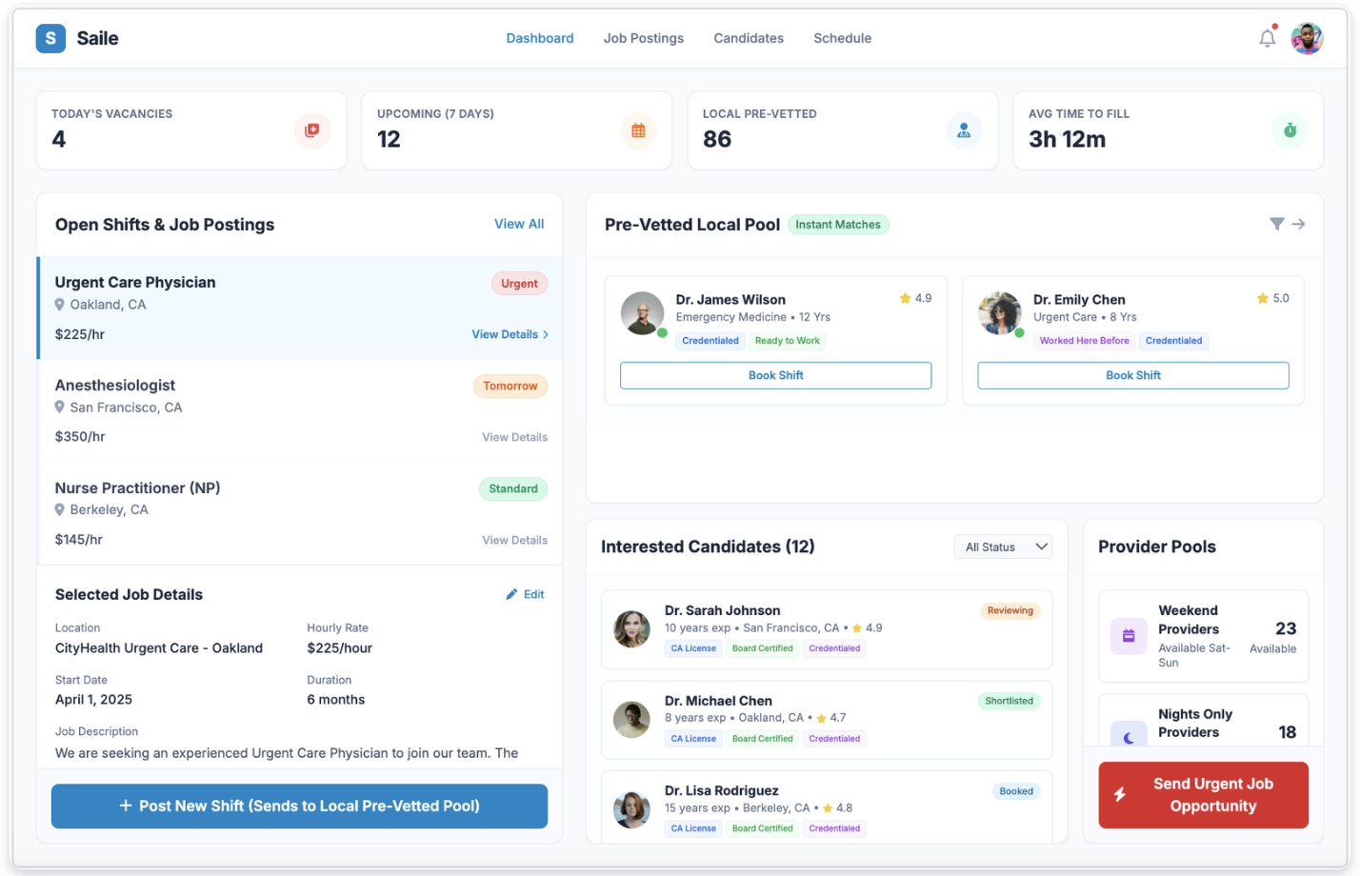This screenshot has height=876, width=1360.
Task: Click Dr. Emily Chen's star rating icon
Action: (x=1262, y=298)
